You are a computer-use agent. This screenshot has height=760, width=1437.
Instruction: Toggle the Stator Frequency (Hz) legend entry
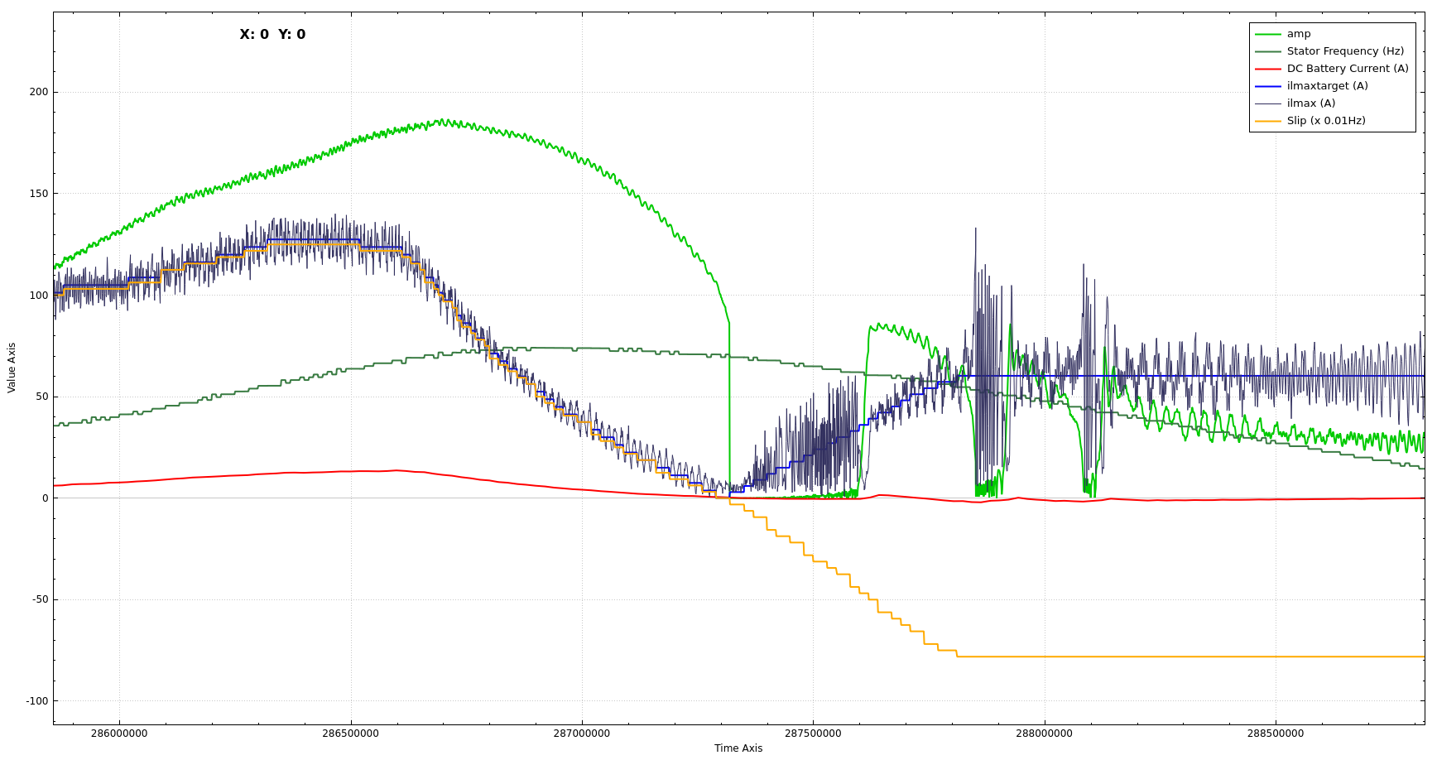1345,51
